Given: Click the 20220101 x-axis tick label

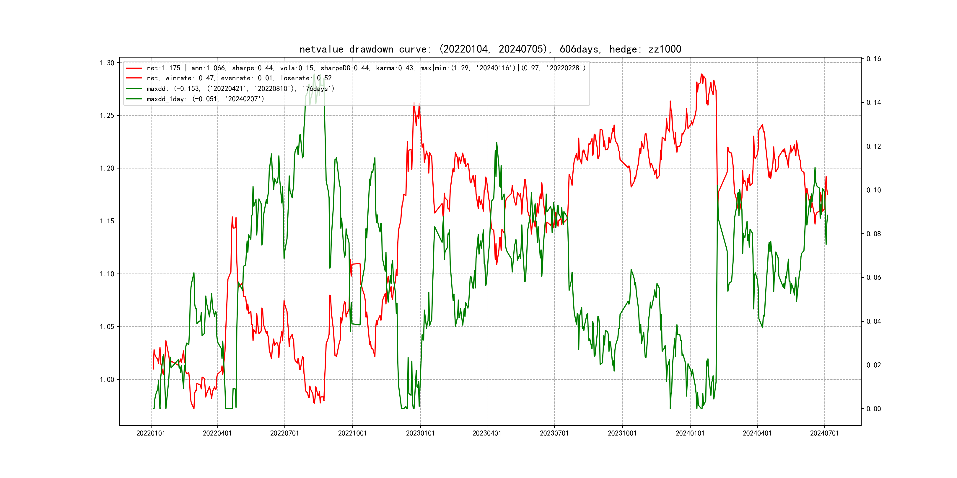Looking at the screenshot, I should tap(151, 433).
